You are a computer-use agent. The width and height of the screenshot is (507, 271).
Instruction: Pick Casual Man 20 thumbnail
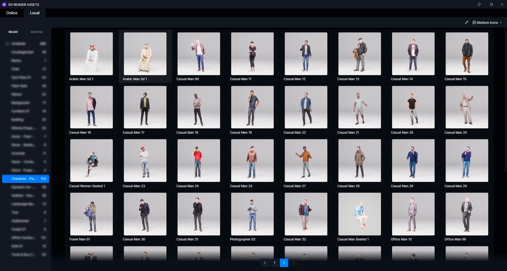pos(467,107)
